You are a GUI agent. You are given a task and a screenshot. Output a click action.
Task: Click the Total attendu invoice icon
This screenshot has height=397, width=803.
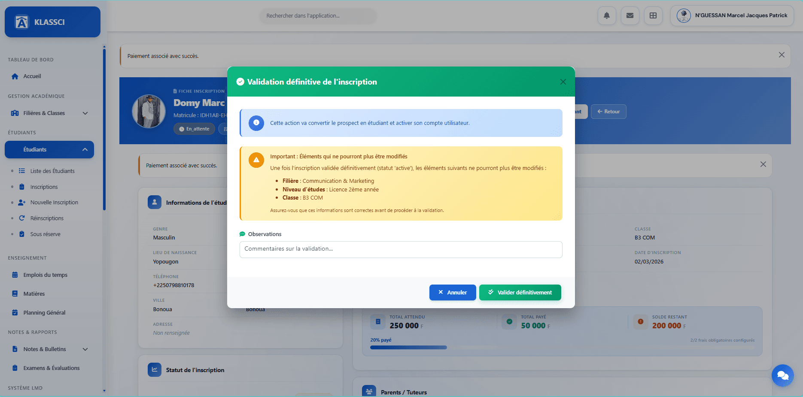377,321
